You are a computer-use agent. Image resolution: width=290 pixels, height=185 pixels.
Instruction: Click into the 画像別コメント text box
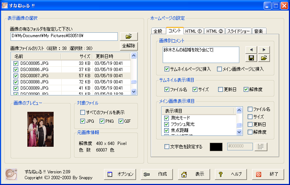201,55
